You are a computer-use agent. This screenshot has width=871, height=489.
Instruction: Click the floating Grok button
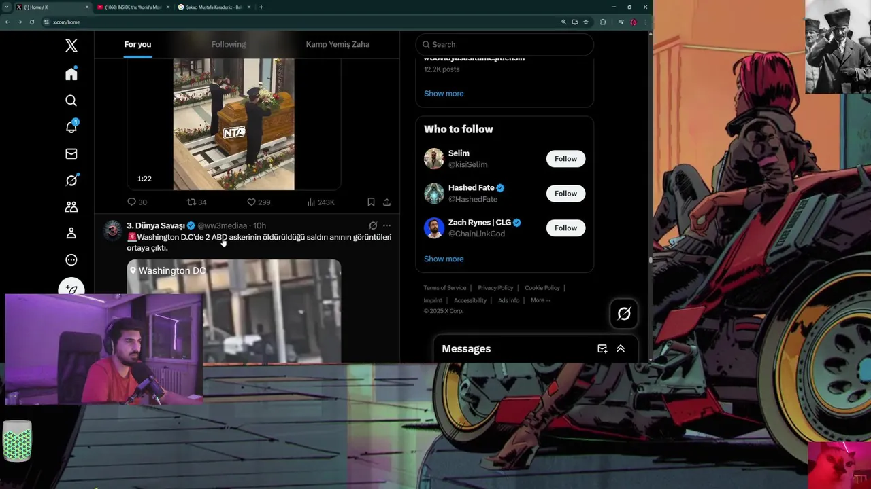[624, 314]
